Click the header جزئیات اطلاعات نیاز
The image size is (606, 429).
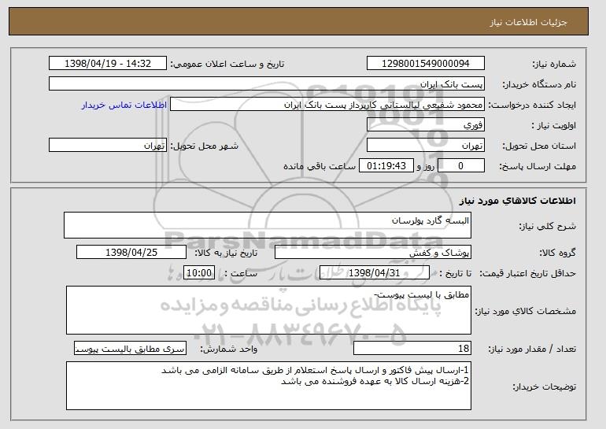pos(528,22)
